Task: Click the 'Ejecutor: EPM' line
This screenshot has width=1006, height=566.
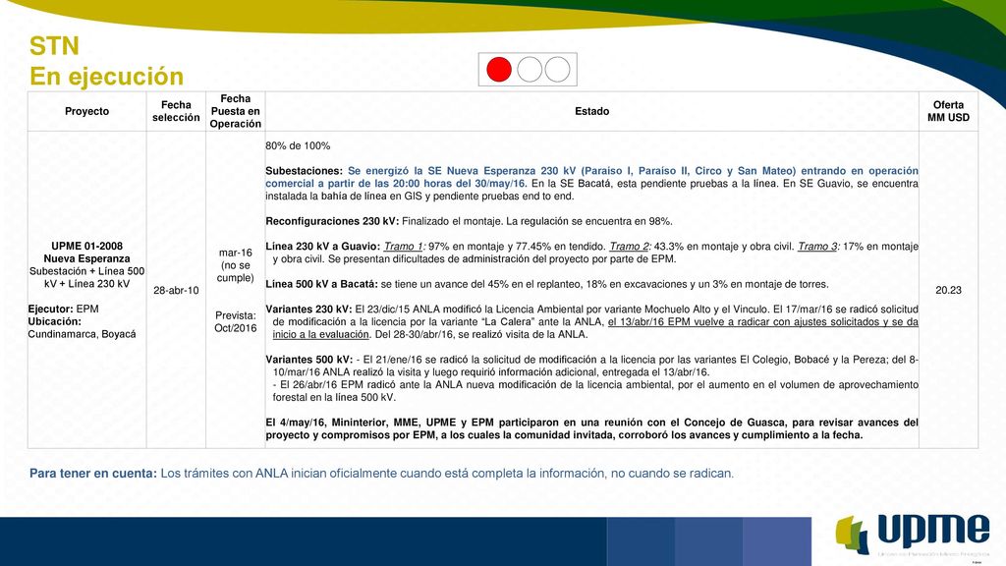Action: click(64, 309)
